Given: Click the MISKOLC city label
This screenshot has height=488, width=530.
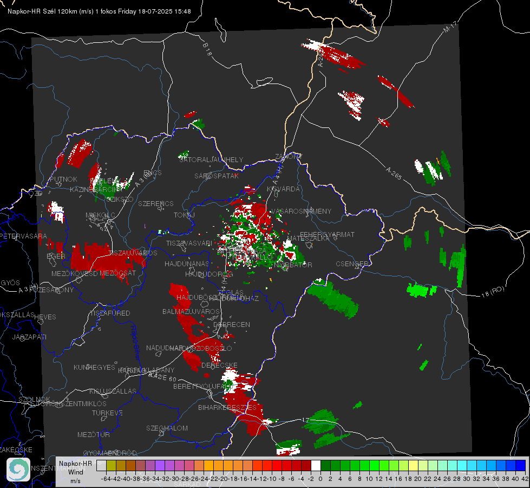Looking at the screenshot, I should coord(100,215).
